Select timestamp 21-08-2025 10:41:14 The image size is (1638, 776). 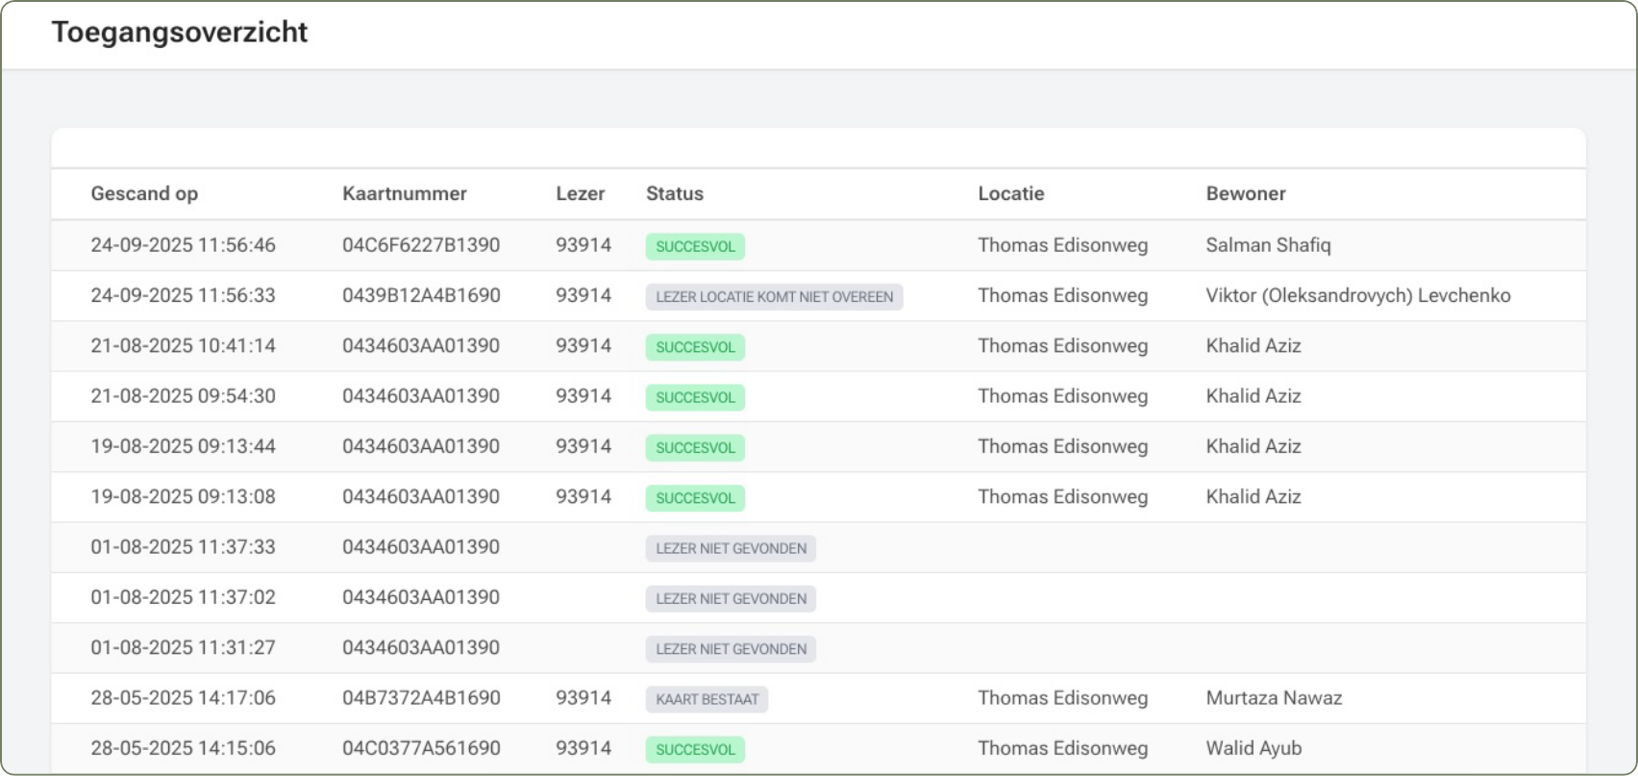click(183, 345)
